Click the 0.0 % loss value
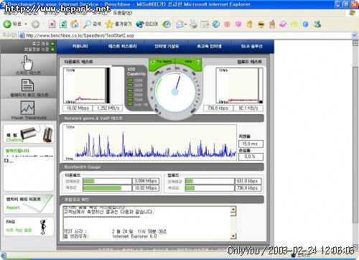The height and width of the screenshot is (260, 359). click(251, 157)
